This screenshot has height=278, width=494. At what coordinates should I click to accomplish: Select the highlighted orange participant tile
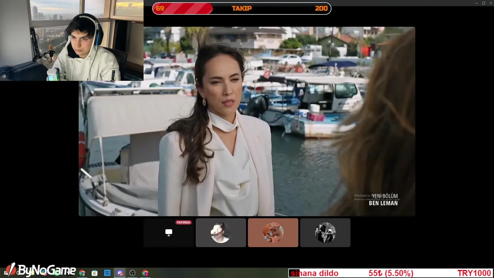coord(273,232)
